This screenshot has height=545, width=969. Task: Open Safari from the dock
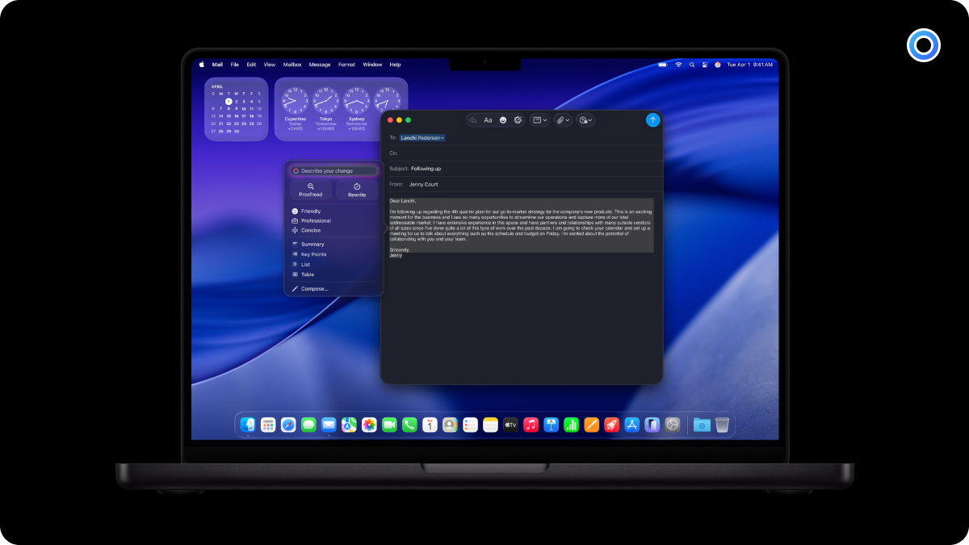288,425
